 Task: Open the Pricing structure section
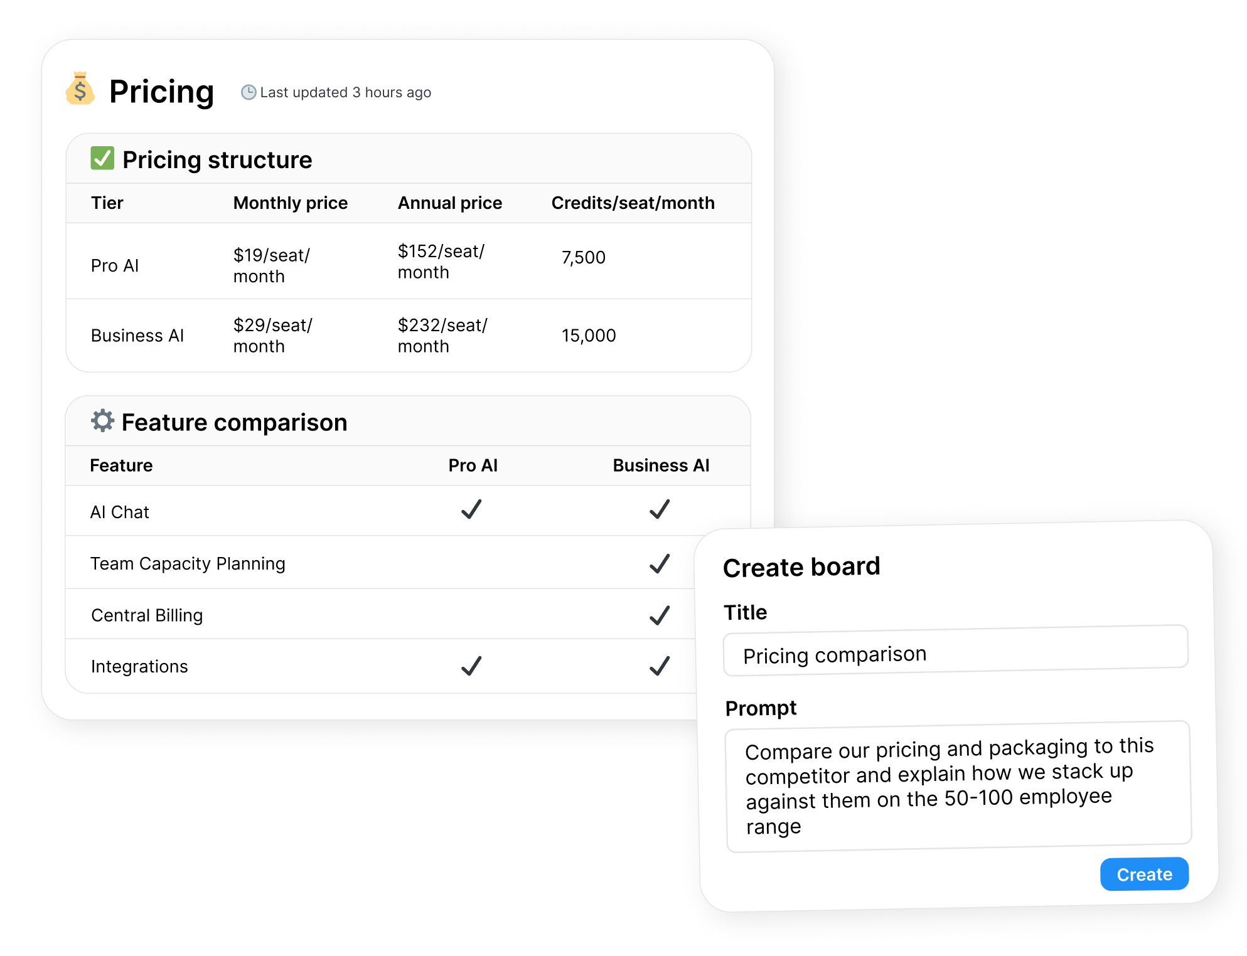tap(217, 159)
